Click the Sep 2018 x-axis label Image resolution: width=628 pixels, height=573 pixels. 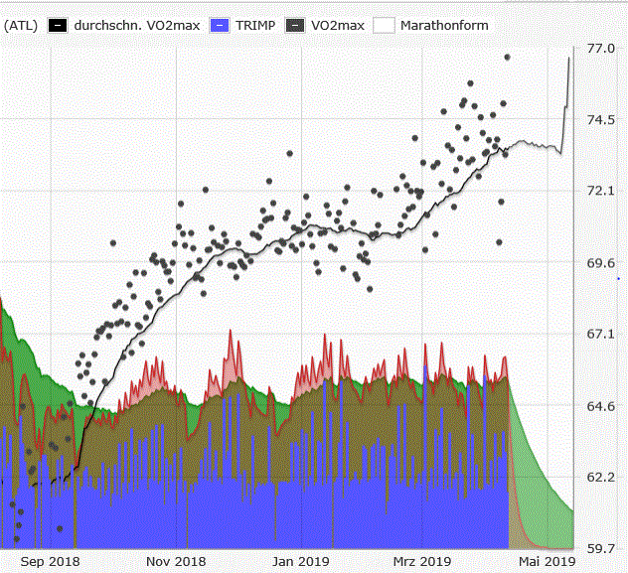[x=50, y=560]
